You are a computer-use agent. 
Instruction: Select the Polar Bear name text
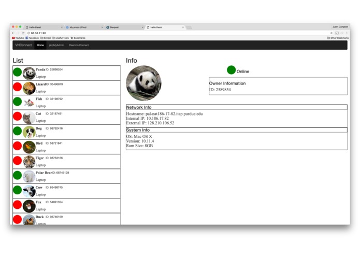(x=44, y=173)
